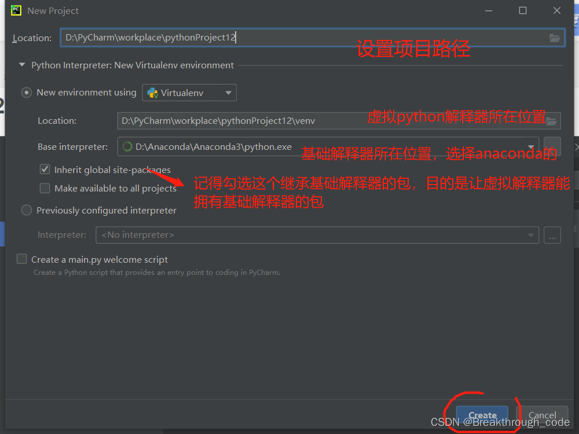
Task: Open the Virtualenv environment type dropdown
Action: pos(189,93)
